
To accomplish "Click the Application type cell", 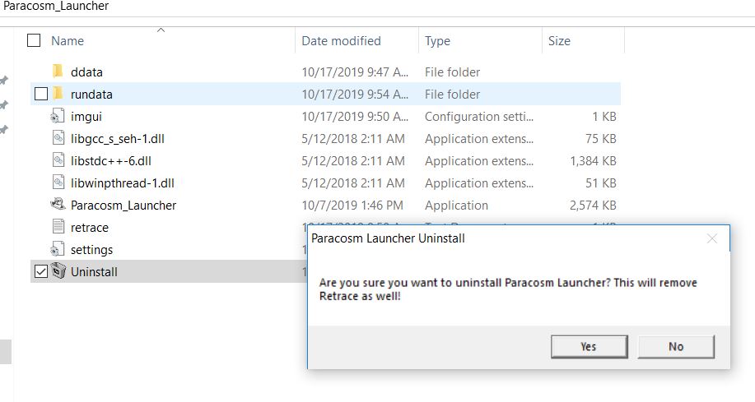I will click(456, 206).
